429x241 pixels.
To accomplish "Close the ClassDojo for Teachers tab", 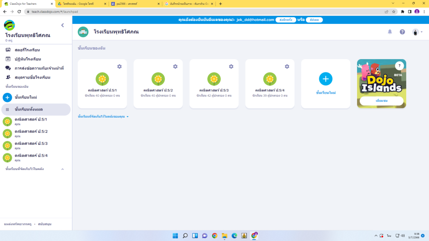I will [x=51, y=4].
